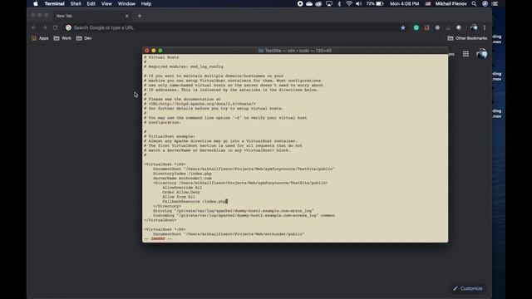
Task: Click the cloud icon in menu bar
Action: 309,3
